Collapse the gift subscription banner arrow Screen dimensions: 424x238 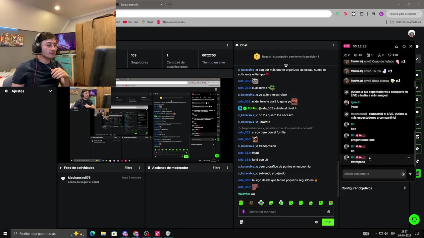286,65
